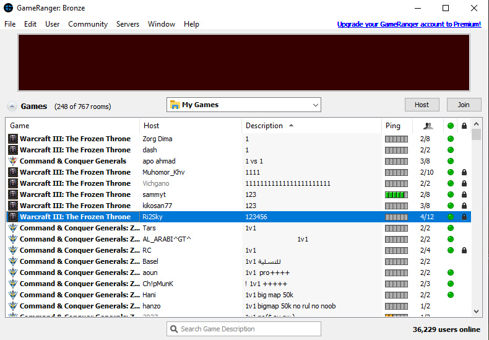Click the game icon in sammyt row

click(x=13, y=194)
